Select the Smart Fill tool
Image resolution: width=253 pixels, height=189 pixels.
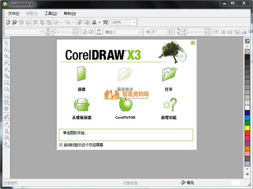pos(6,76)
